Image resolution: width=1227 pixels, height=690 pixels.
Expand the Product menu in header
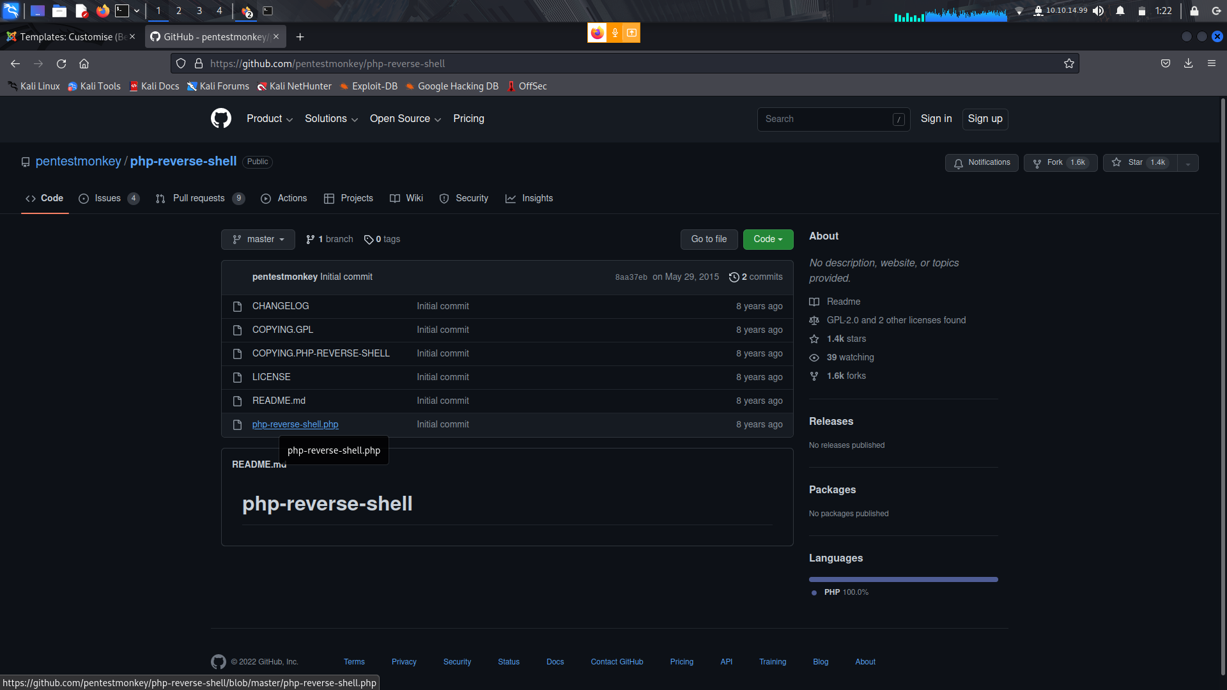(x=269, y=119)
